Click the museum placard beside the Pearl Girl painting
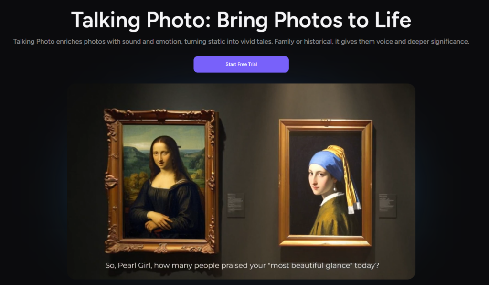 (388, 206)
